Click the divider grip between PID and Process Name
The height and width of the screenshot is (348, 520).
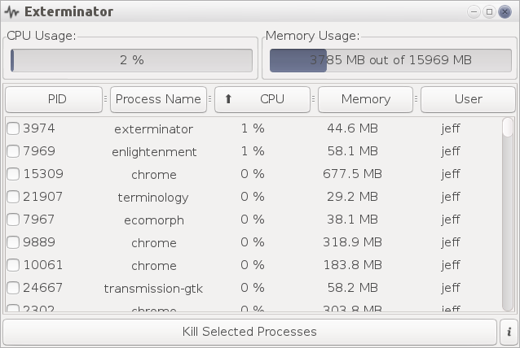106,99
